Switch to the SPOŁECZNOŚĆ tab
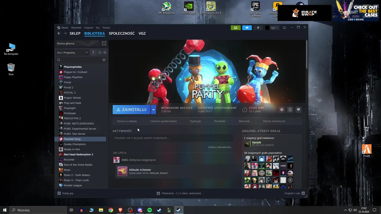The height and width of the screenshot is (214, 381). [122, 34]
